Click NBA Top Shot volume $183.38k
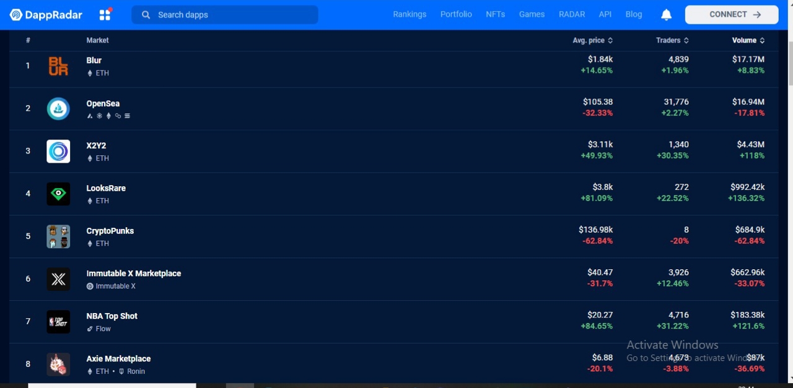 747,316
